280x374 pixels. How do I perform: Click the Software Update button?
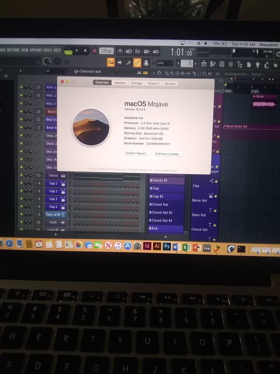(x=168, y=154)
